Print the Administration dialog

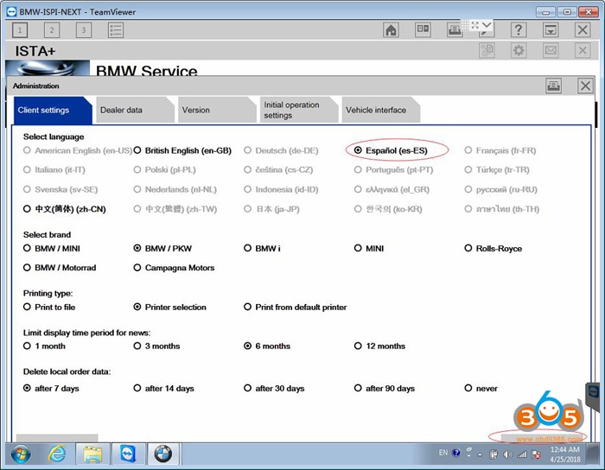pos(553,86)
